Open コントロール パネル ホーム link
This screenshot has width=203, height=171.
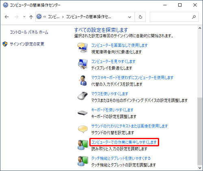point(29,32)
